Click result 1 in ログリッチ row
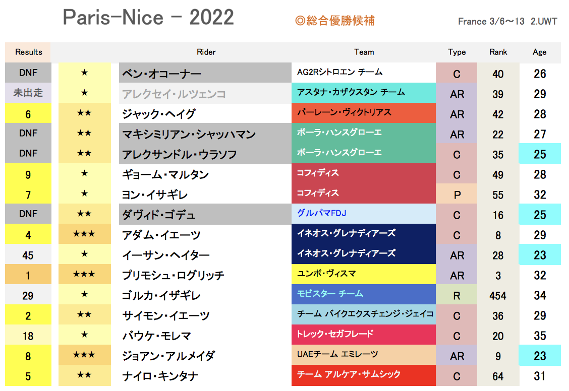This screenshot has height=391, width=569. coord(28,274)
